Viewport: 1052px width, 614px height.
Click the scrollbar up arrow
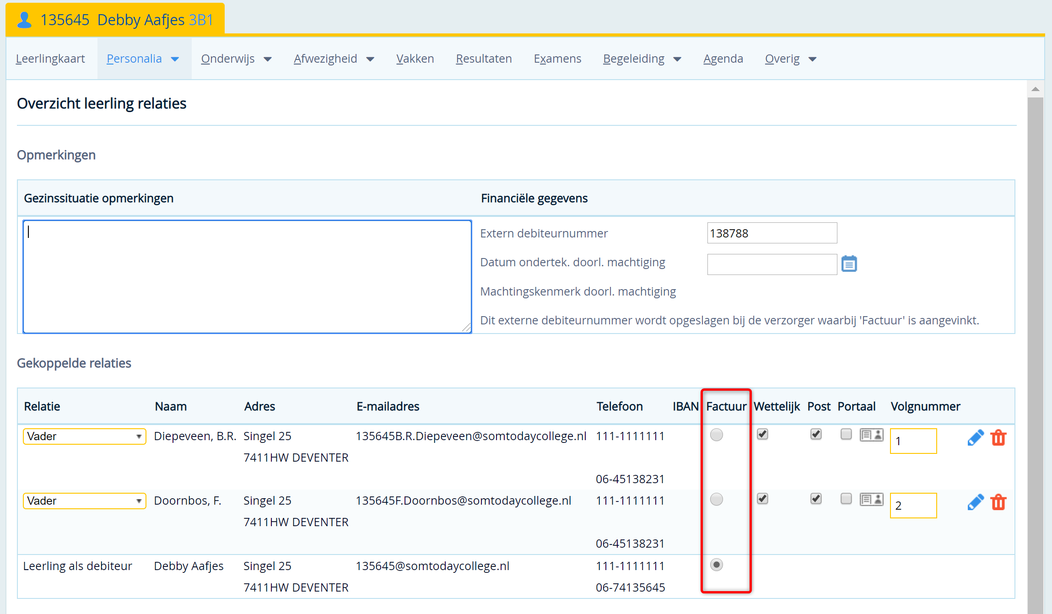coord(1036,89)
